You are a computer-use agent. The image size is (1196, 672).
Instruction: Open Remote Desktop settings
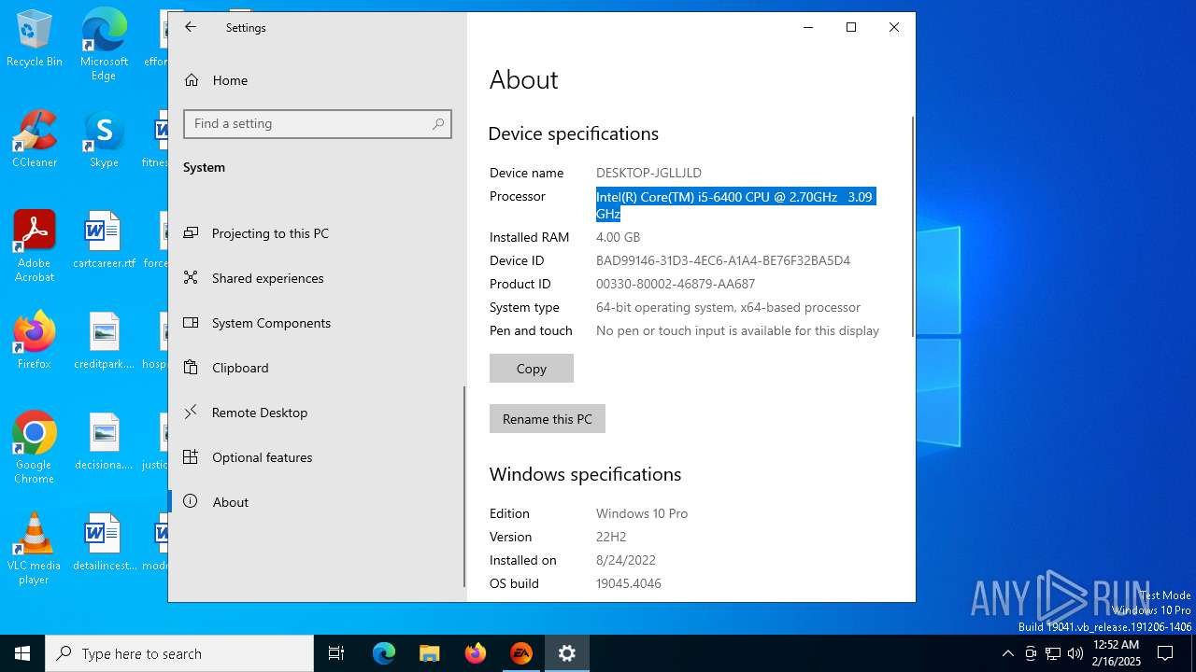[316, 413]
